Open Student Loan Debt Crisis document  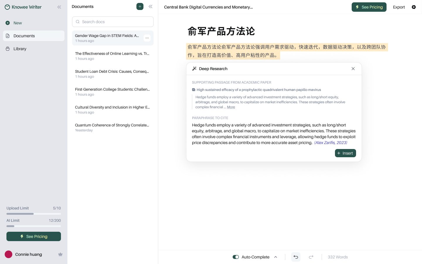(x=113, y=74)
